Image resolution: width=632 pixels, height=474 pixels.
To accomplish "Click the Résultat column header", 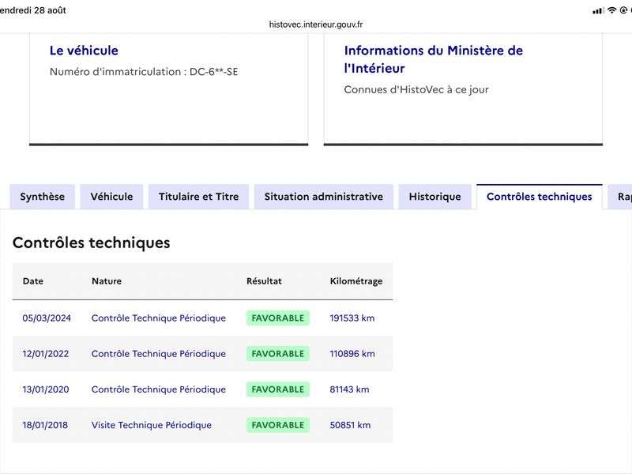I will 264,281.
